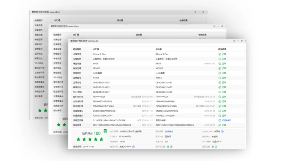Click the check icon in 监管型号 row
Screen dimensions: 283x161
point(220,78)
